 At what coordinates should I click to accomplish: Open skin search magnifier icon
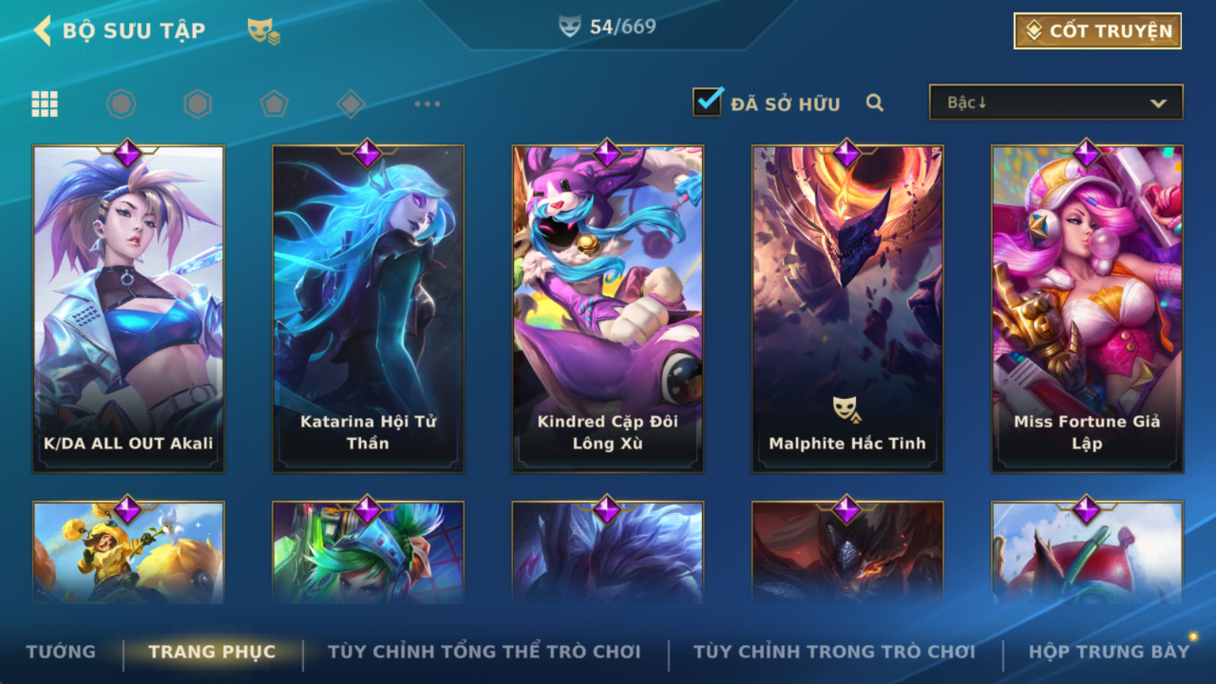coord(875,103)
